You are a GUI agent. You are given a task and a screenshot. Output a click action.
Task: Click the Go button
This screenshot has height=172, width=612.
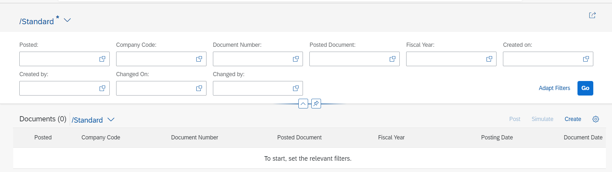[x=585, y=88]
